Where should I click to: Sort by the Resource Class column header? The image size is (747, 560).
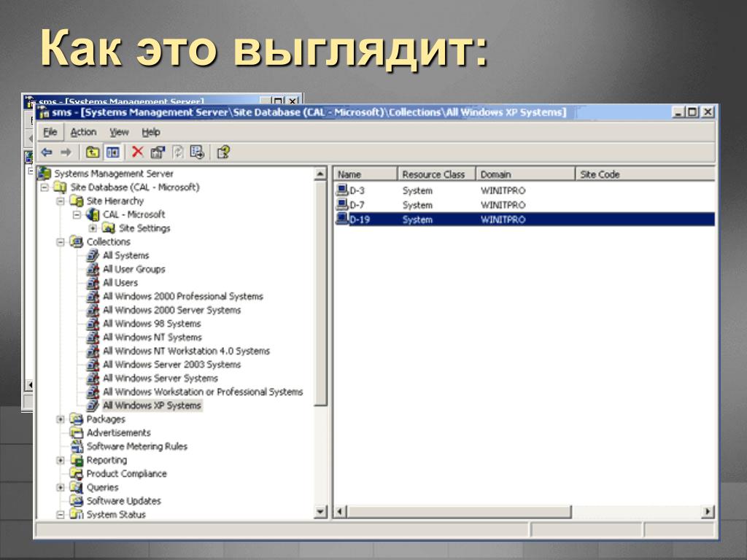tap(437, 174)
